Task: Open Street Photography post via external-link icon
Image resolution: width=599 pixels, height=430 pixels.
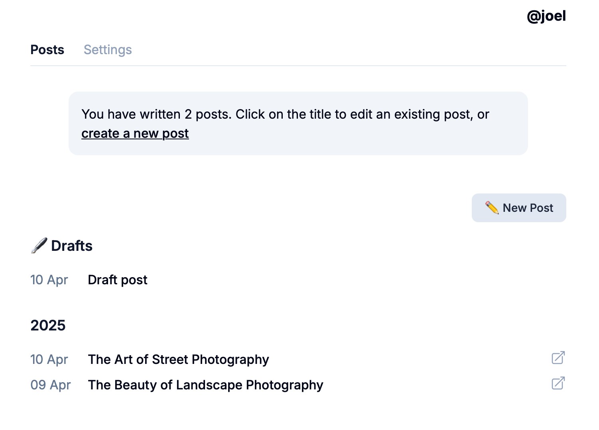Action: [x=558, y=358]
